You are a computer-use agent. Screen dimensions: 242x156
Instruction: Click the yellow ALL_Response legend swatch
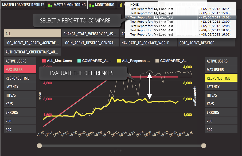[119, 61]
